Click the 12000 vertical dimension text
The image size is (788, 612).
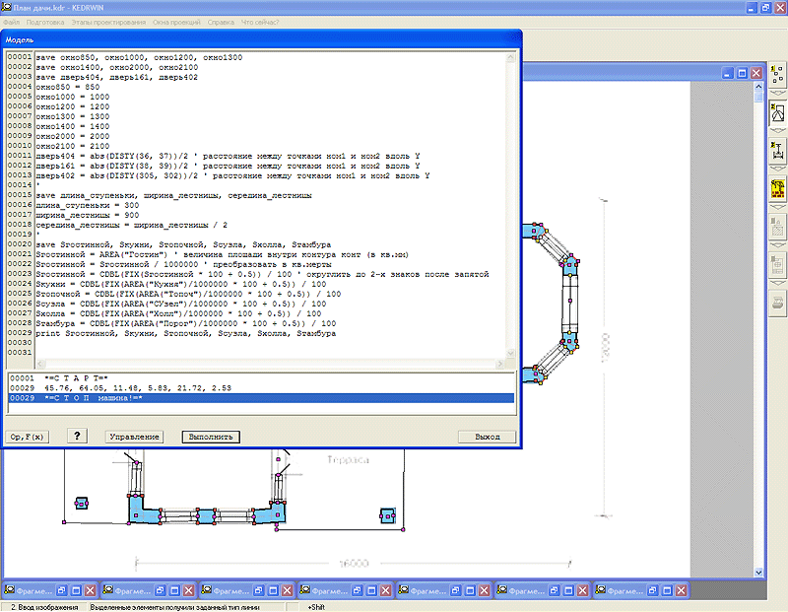click(x=606, y=347)
